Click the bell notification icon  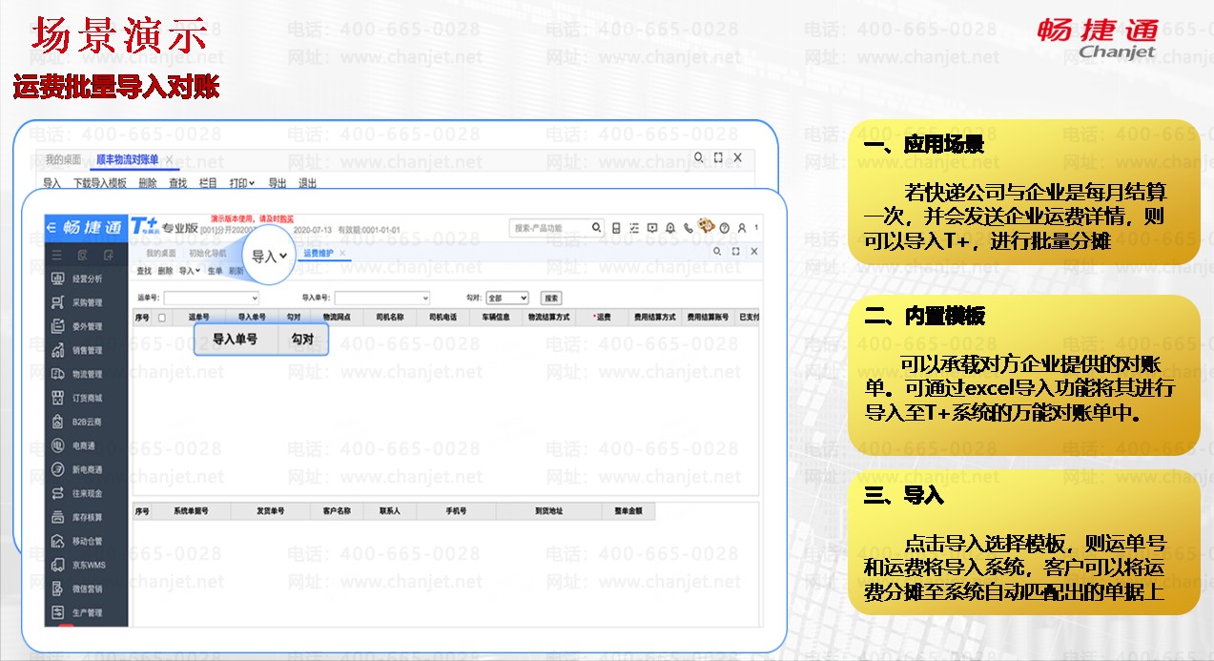click(x=670, y=228)
